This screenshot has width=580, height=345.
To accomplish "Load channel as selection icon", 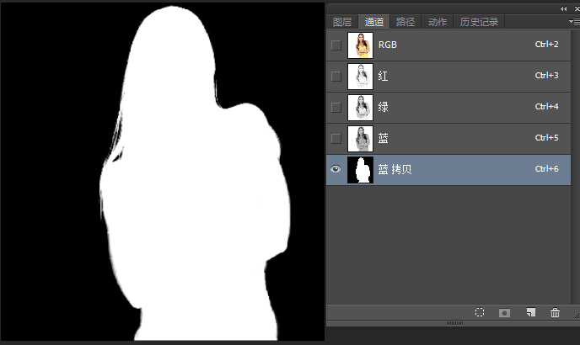I will pyautogui.click(x=480, y=312).
